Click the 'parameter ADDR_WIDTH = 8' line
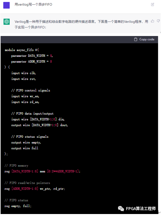 point(31,61)
